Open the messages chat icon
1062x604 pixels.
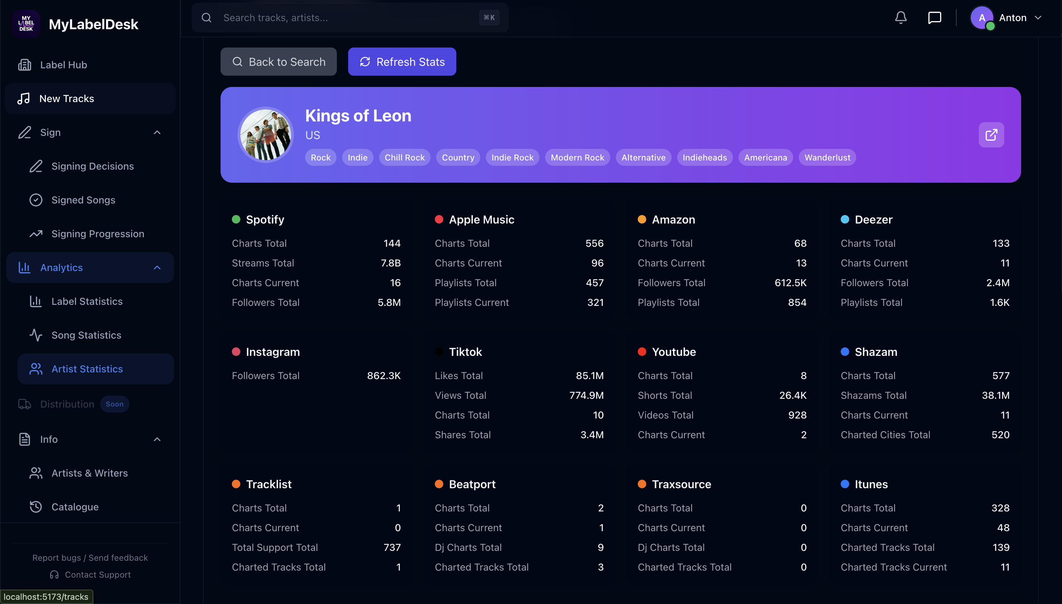tap(934, 18)
